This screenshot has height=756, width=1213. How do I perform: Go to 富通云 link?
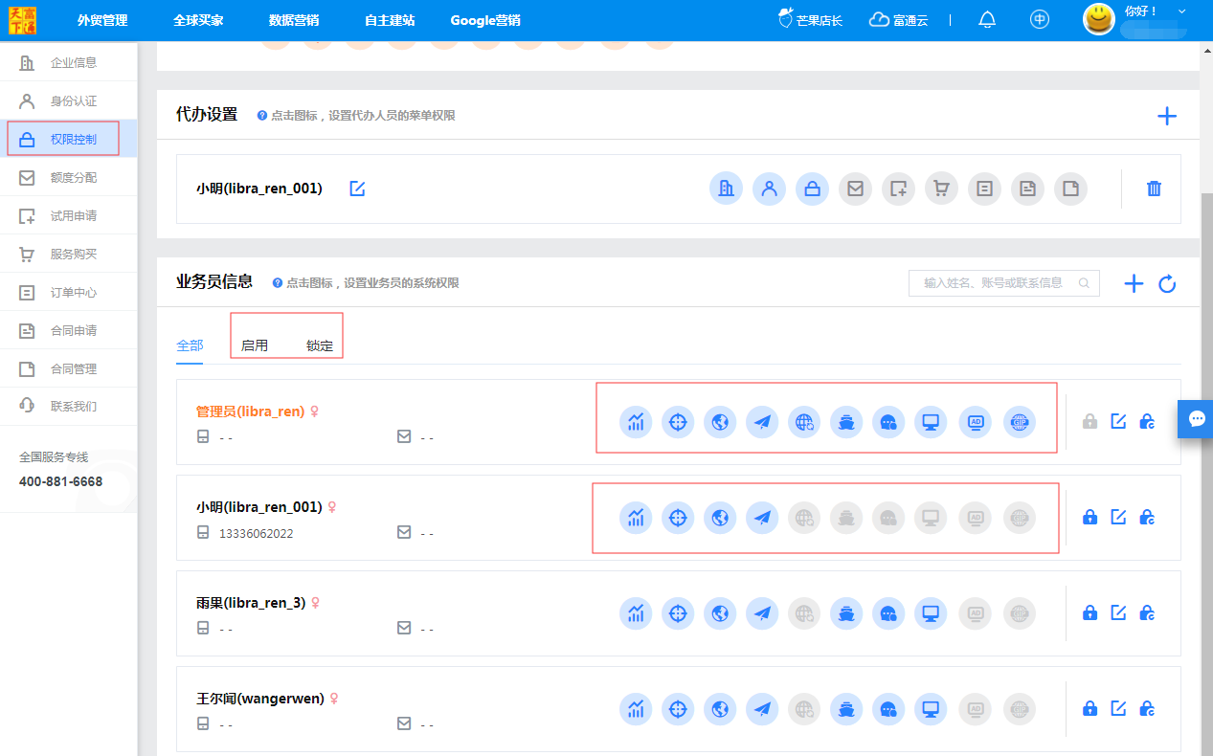point(899,20)
